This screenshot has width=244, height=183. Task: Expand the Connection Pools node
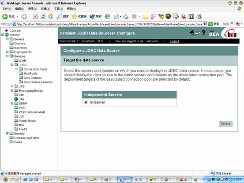[17, 69]
